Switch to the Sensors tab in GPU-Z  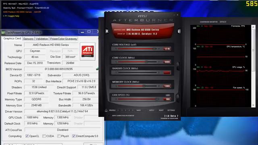tap(28, 39)
